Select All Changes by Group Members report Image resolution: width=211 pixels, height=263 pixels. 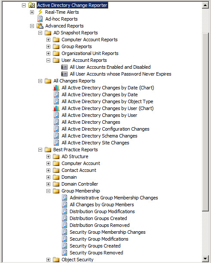click(x=102, y=205)
